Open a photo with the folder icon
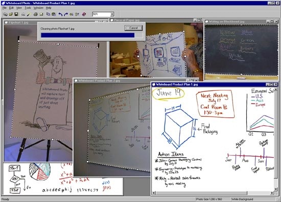 tap(11, 14)
